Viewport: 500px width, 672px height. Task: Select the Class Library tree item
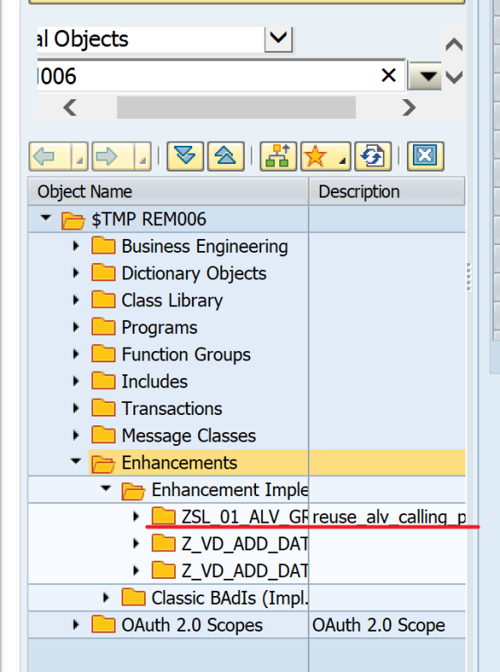click(172, 301)
